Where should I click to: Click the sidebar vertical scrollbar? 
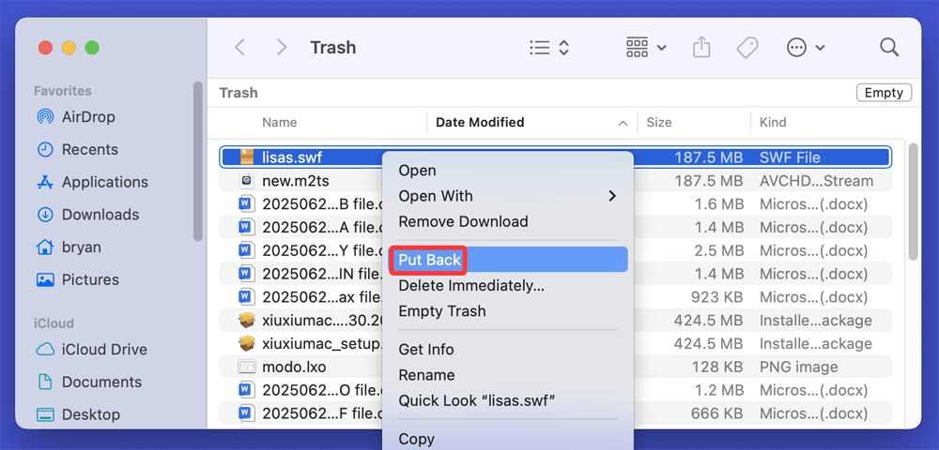click(198, 161)
